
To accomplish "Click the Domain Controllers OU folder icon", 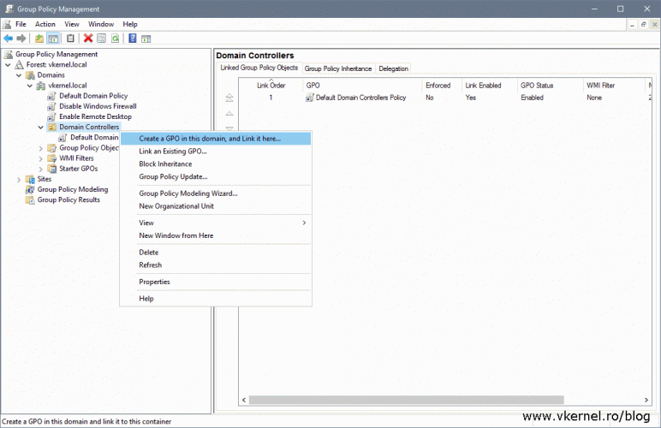I will (52, 127).
